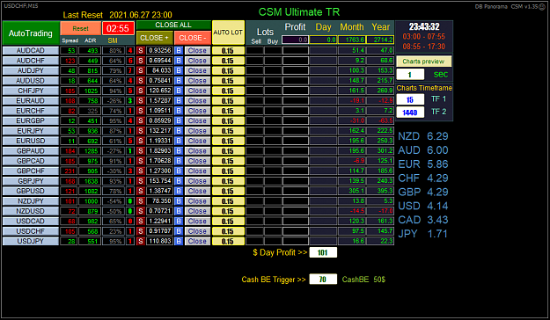Click the smiley icon next to CSM v1.35
Viewport: 550px width, 320px height.
coord(542,6)
